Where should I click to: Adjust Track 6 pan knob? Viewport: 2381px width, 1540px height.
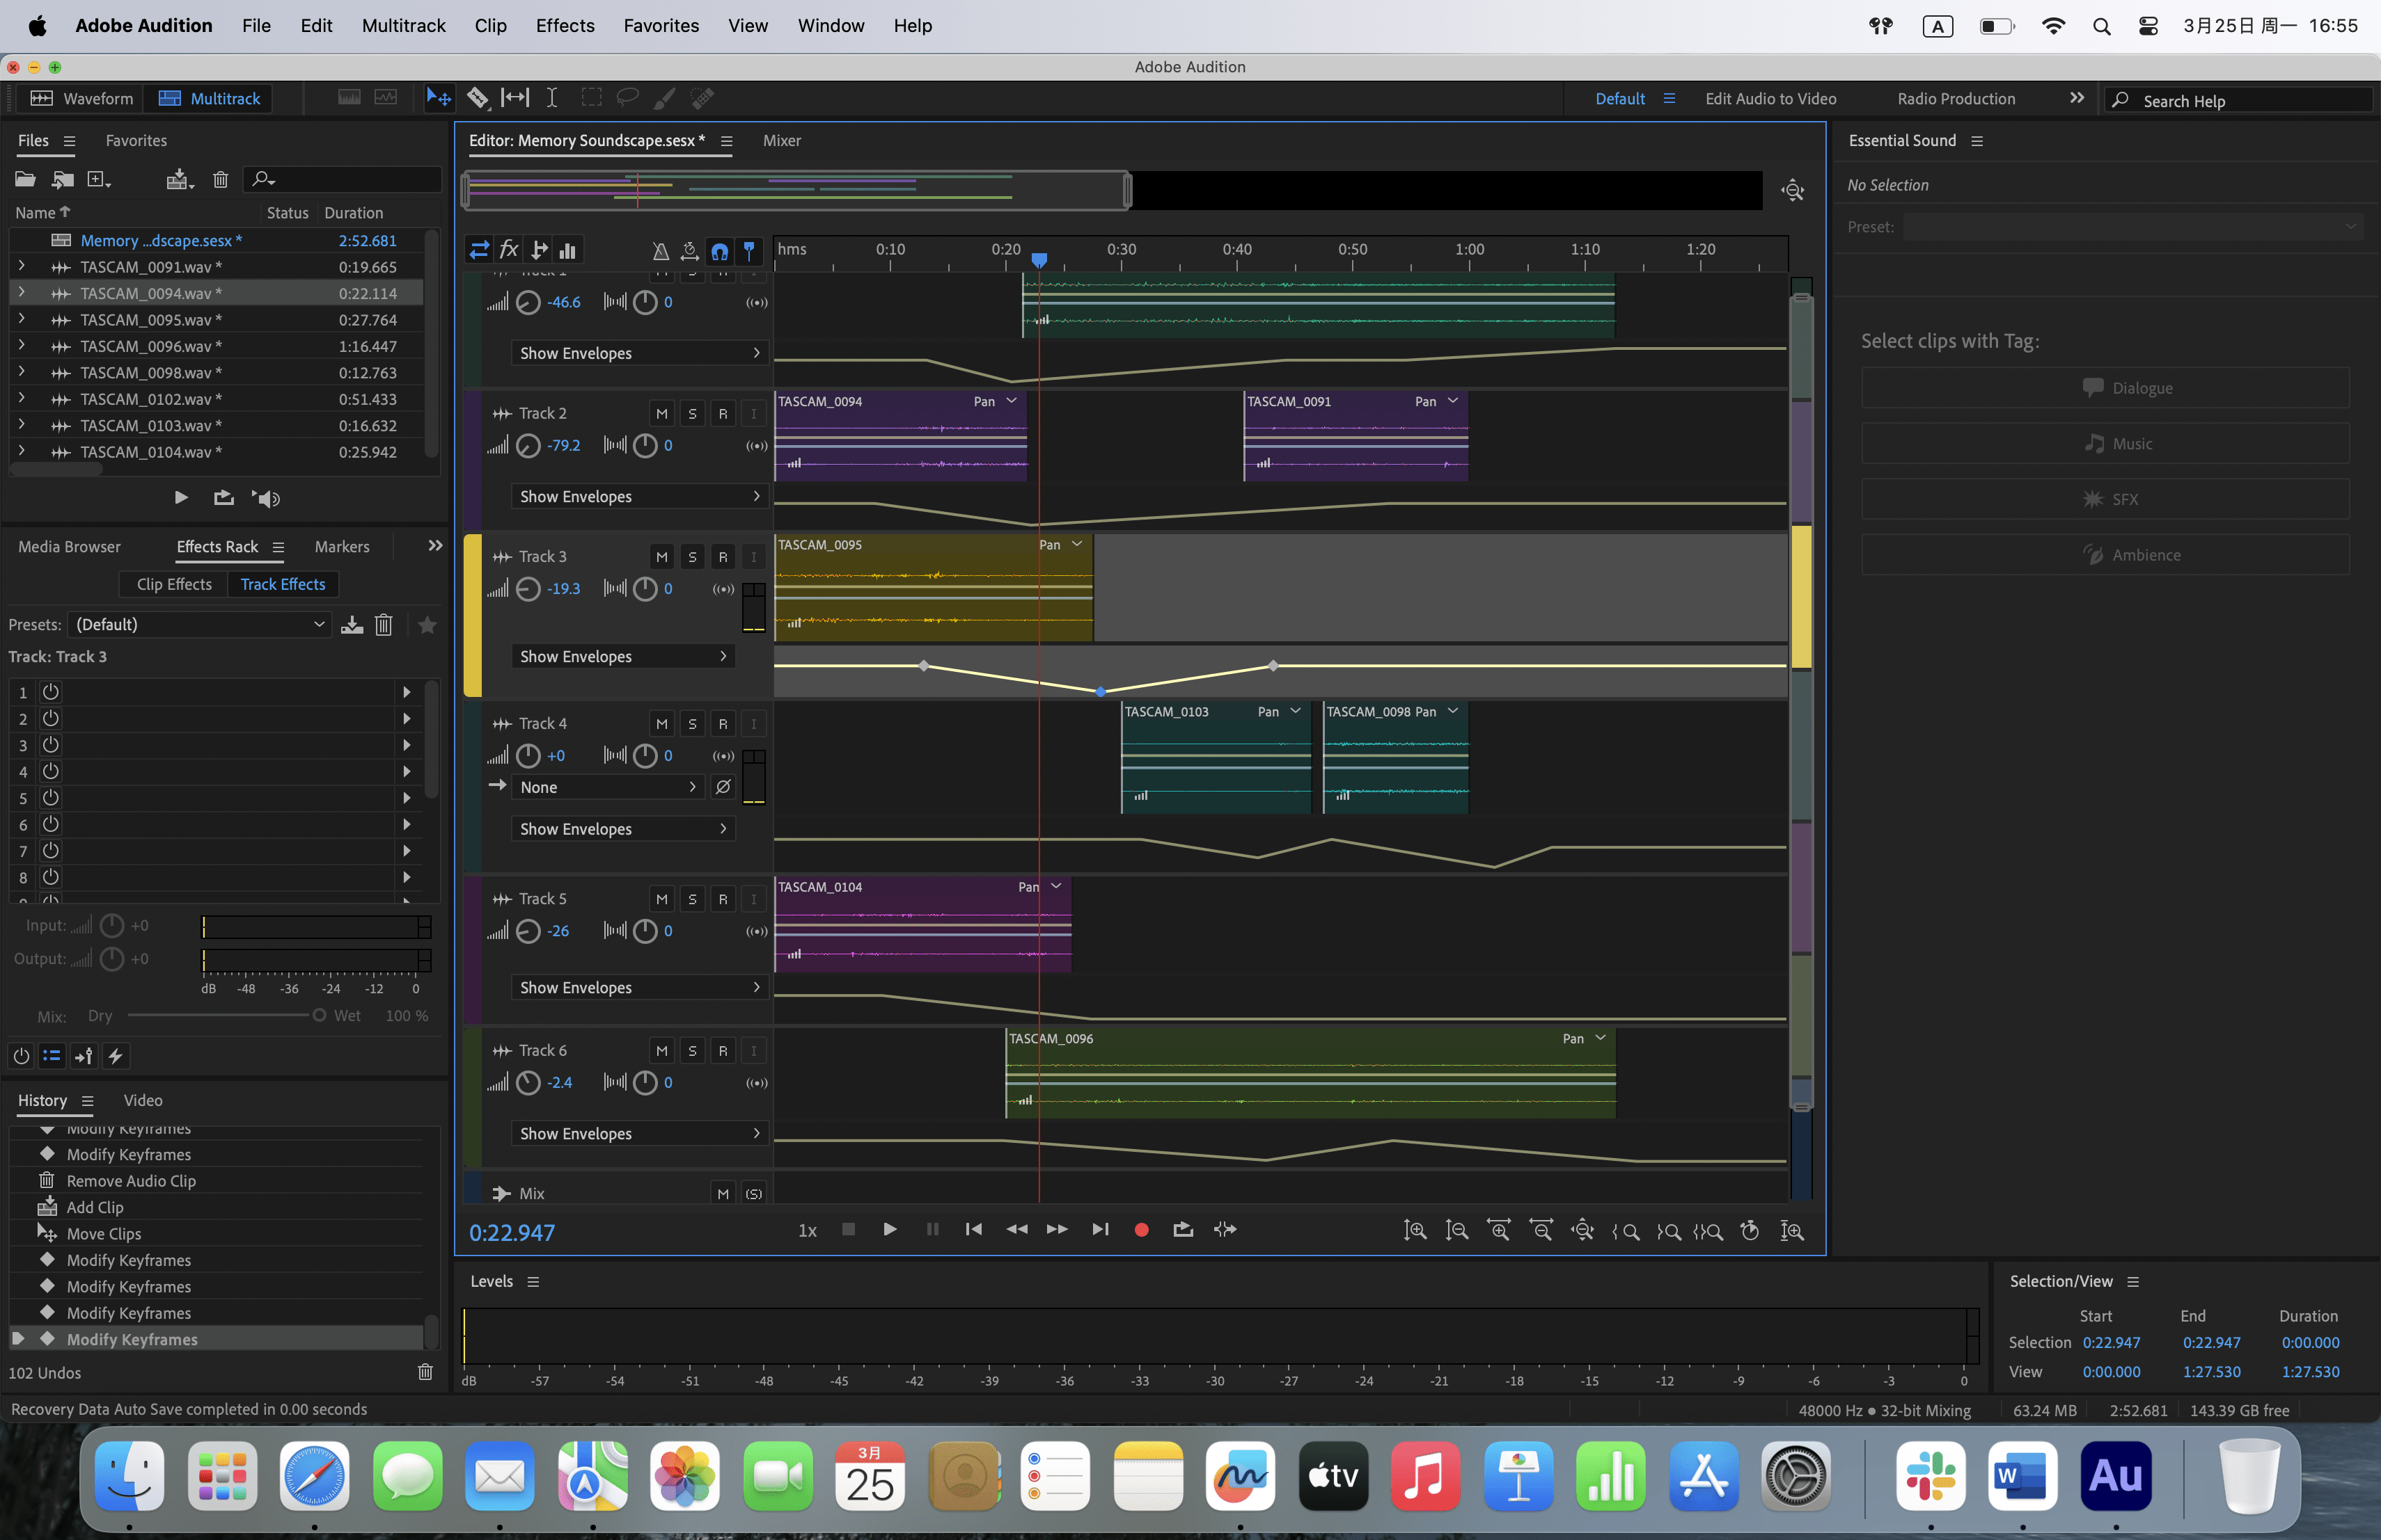(x=645, y=1082)
